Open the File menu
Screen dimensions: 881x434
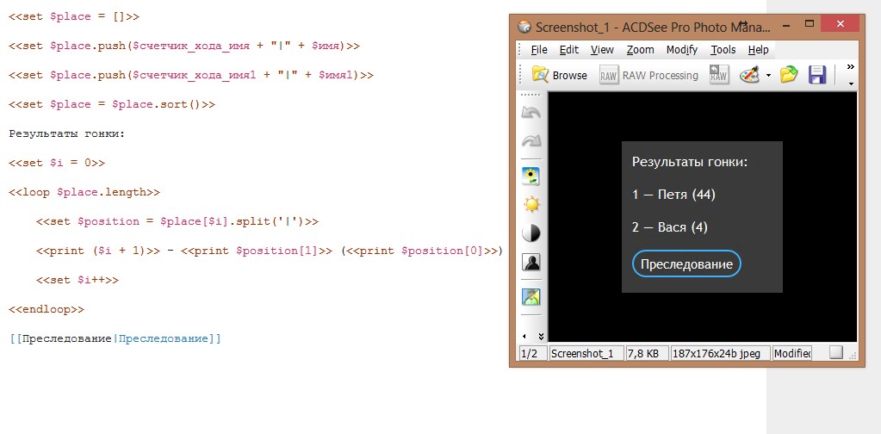[x=539, y=49]
